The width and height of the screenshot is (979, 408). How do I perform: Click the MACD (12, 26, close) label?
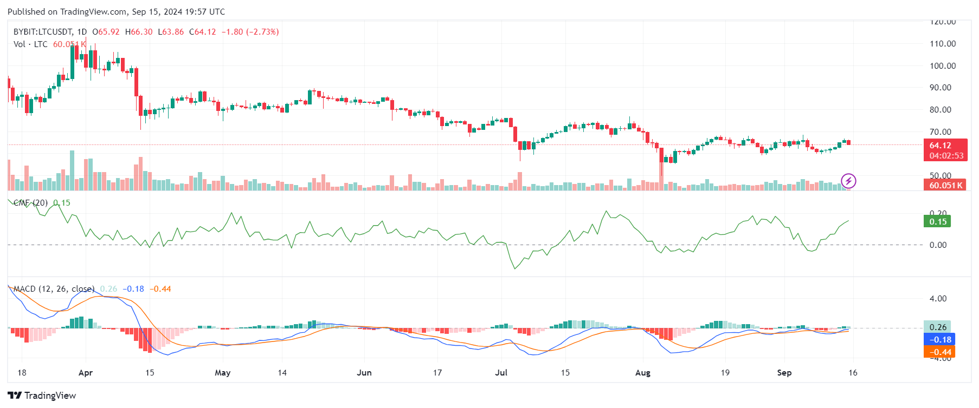point(54,289)
